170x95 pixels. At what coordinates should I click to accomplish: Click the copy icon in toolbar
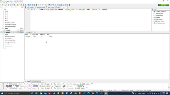8,5
